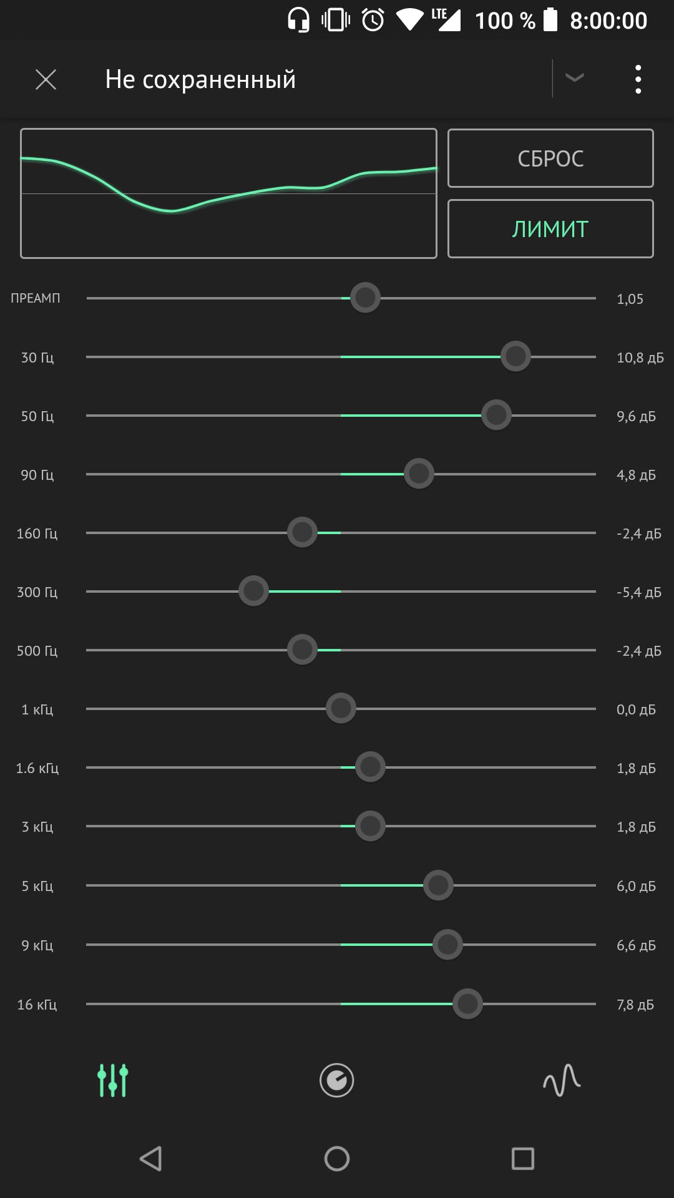
Task: Tap the headphones status bar icon
Action: point(299,20)
